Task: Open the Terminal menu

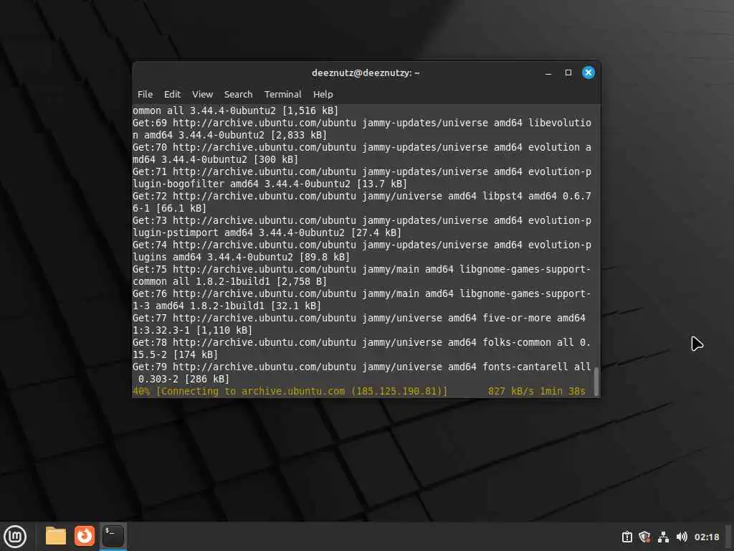Action: point(282,94)
